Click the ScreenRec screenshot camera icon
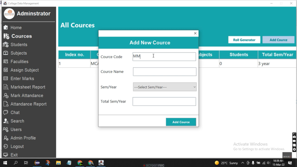 [x=294, y=136]
